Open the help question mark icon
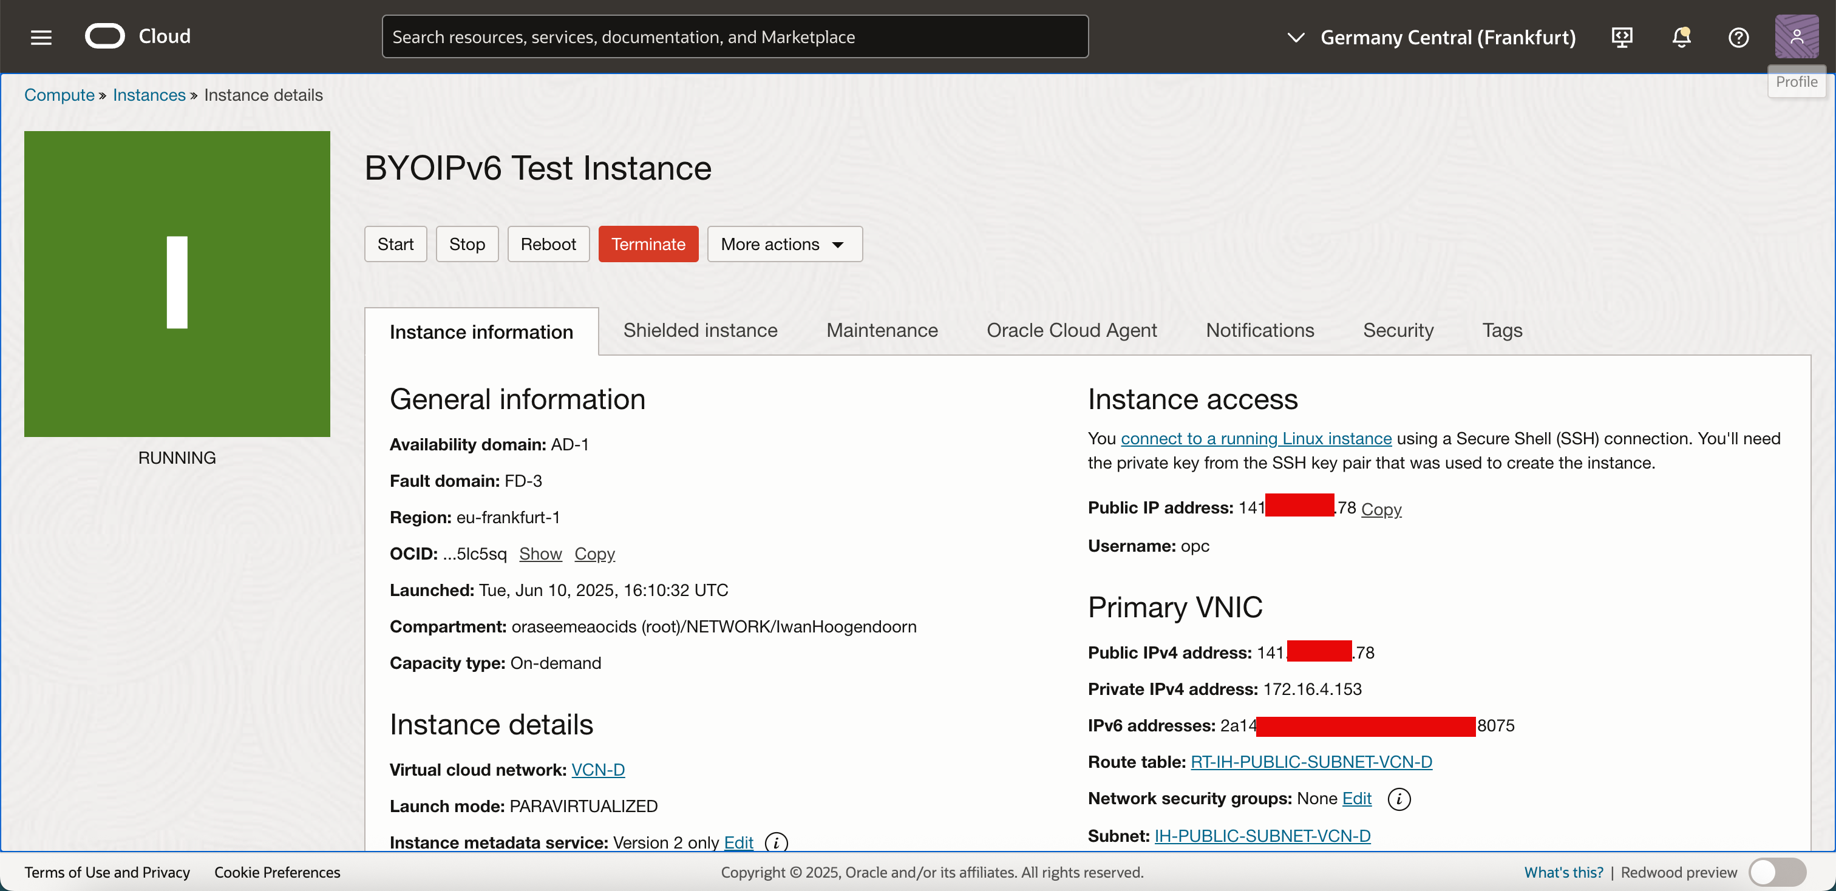Screen dimensions: 1836x891 1738,37
